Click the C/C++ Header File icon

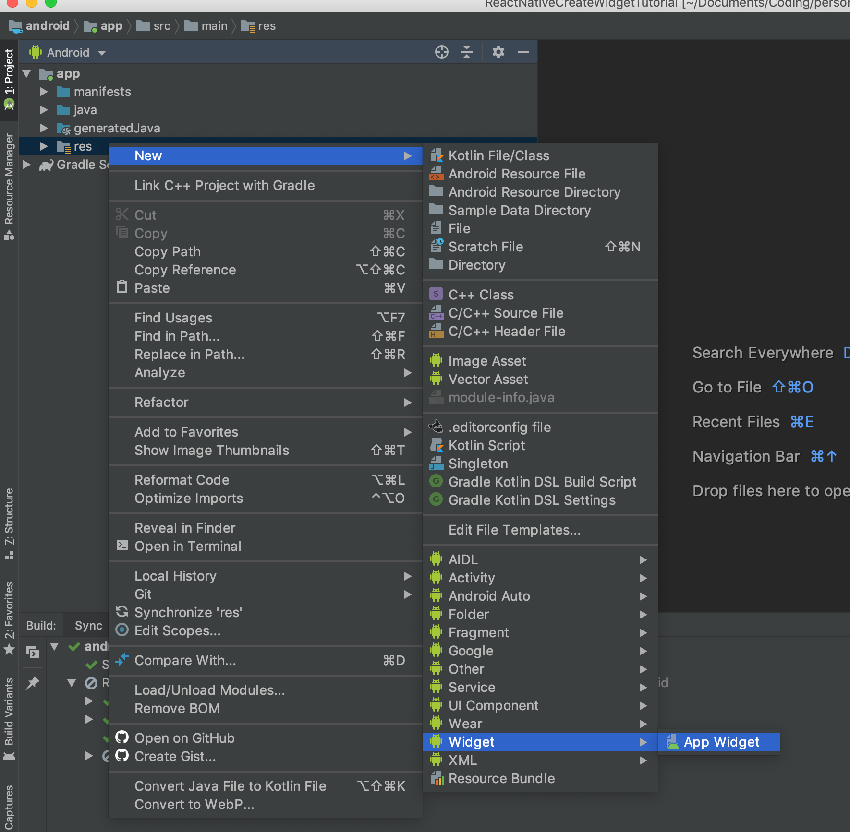(x=436, y=331)
